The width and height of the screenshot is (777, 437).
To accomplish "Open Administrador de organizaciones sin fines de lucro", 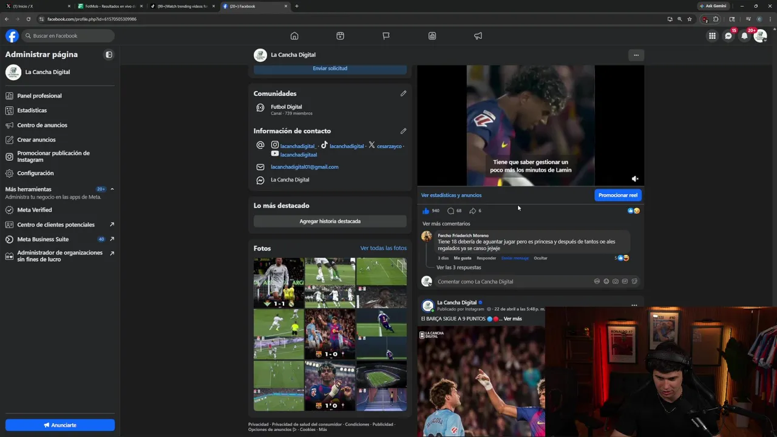I will point(59,256).
